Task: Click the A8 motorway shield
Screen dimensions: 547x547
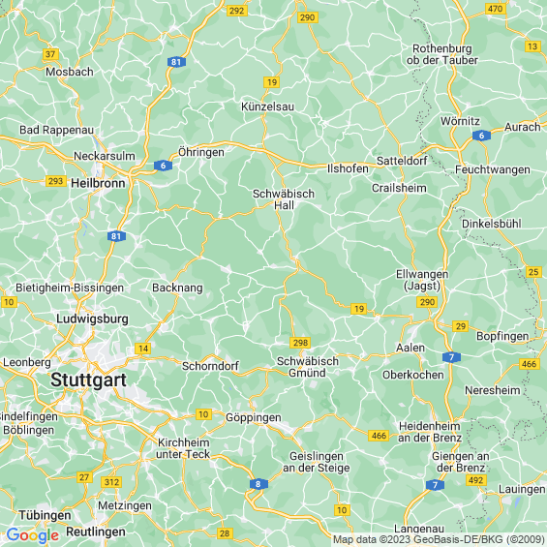Action: 258,484
